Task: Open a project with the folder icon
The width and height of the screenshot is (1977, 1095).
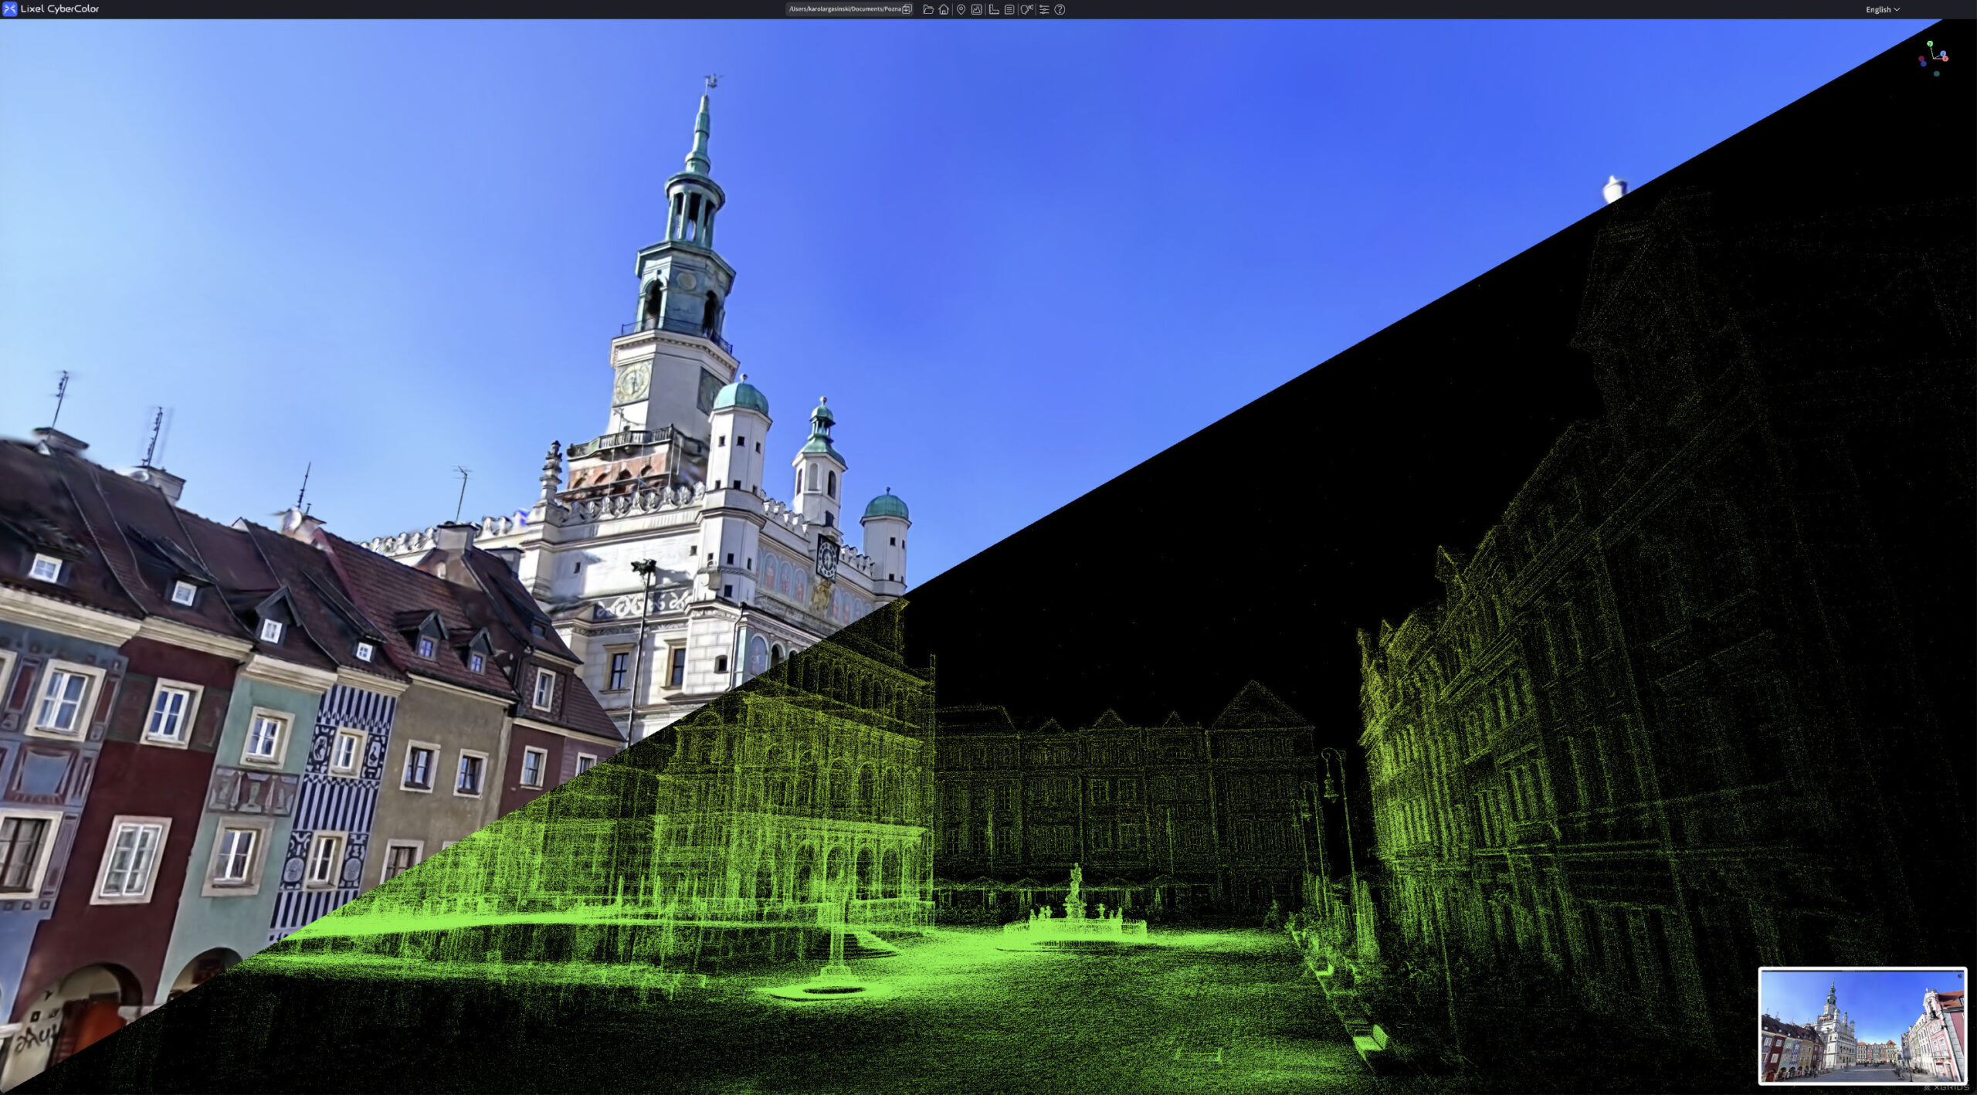Action: coord(928,9)
